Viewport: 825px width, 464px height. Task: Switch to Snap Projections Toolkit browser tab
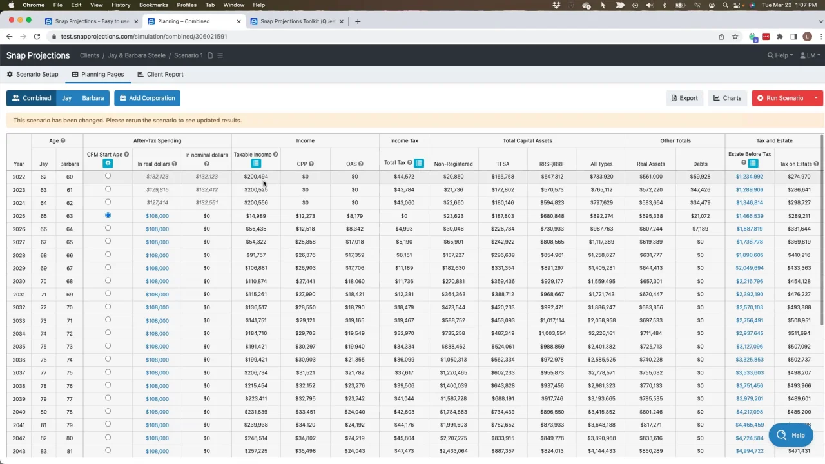(x=297, y=21)
